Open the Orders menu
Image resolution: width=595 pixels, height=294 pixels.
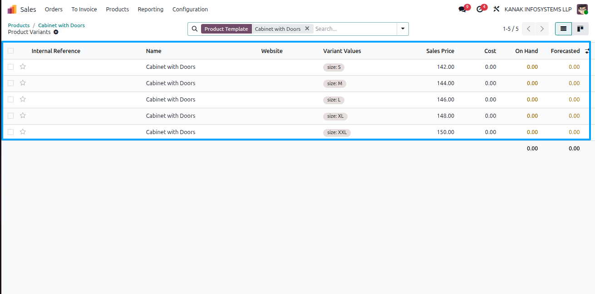coord(54,9)
